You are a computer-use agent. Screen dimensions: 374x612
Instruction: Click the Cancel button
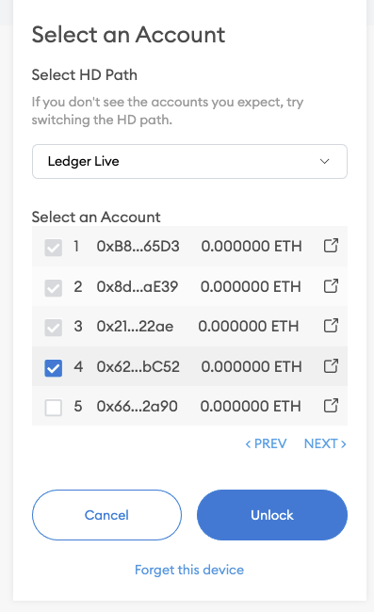coord(106,515)
